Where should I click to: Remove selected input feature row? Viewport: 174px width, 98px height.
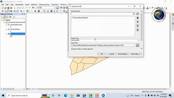138,22
